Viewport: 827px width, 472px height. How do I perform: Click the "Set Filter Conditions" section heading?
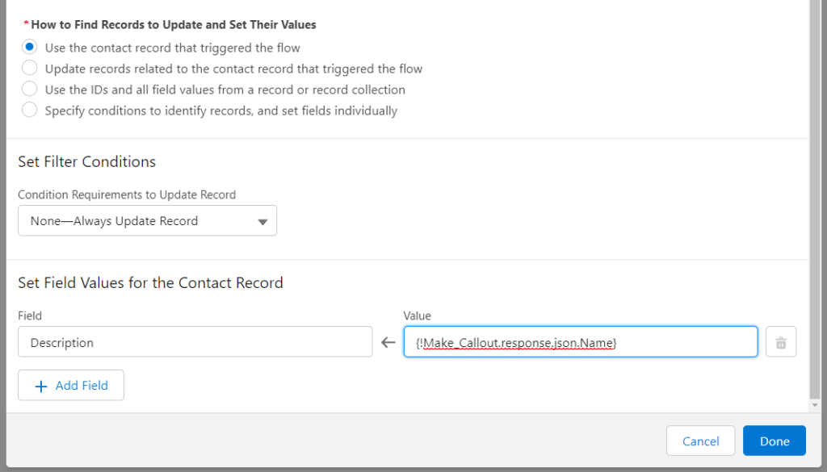(x=86, y=161)
